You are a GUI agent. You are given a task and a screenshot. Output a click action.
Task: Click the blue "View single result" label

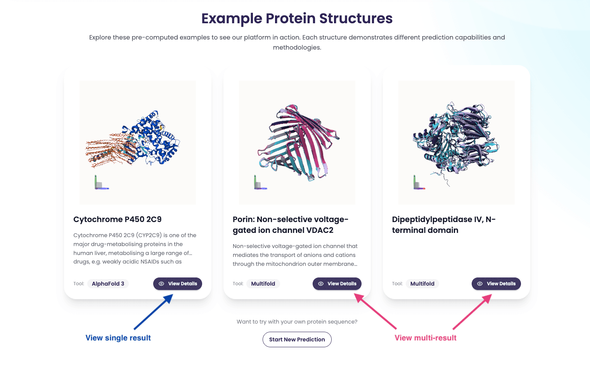[118, 338]
